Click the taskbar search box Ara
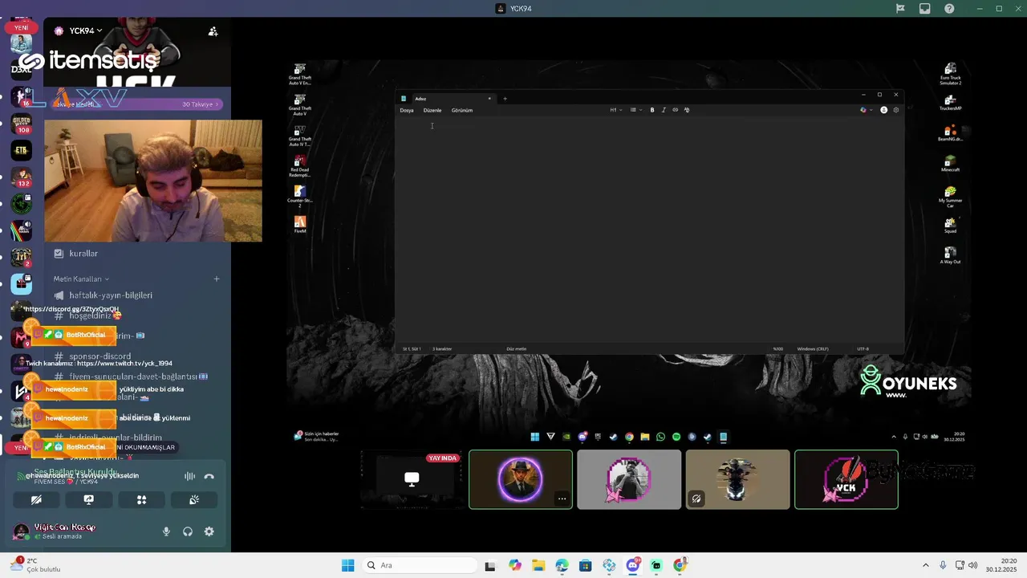The image size is (1027, 578). point(418,565)
